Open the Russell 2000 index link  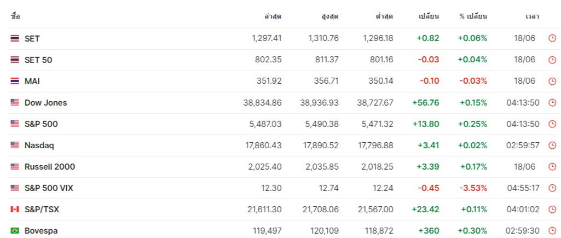coord(50,167)
